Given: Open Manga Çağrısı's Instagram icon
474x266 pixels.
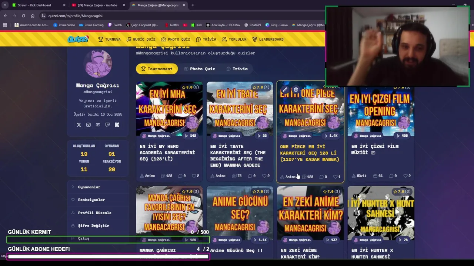Looking at the screenshot, I should [x=89, y=125].
